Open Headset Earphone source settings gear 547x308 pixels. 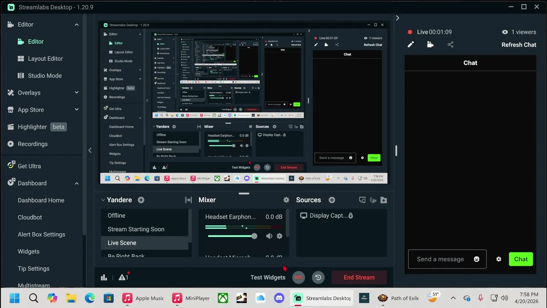pos(279,236)
